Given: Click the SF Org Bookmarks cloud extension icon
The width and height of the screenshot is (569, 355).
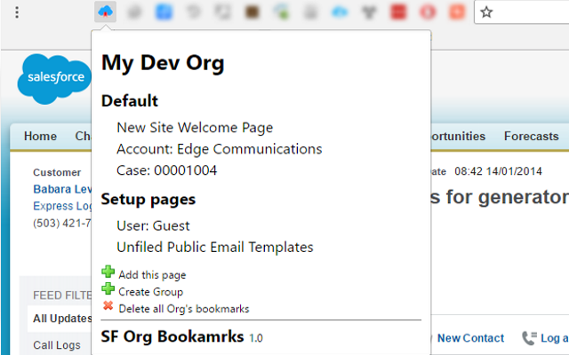Looking at the screenshot, I should coord(105,12).
